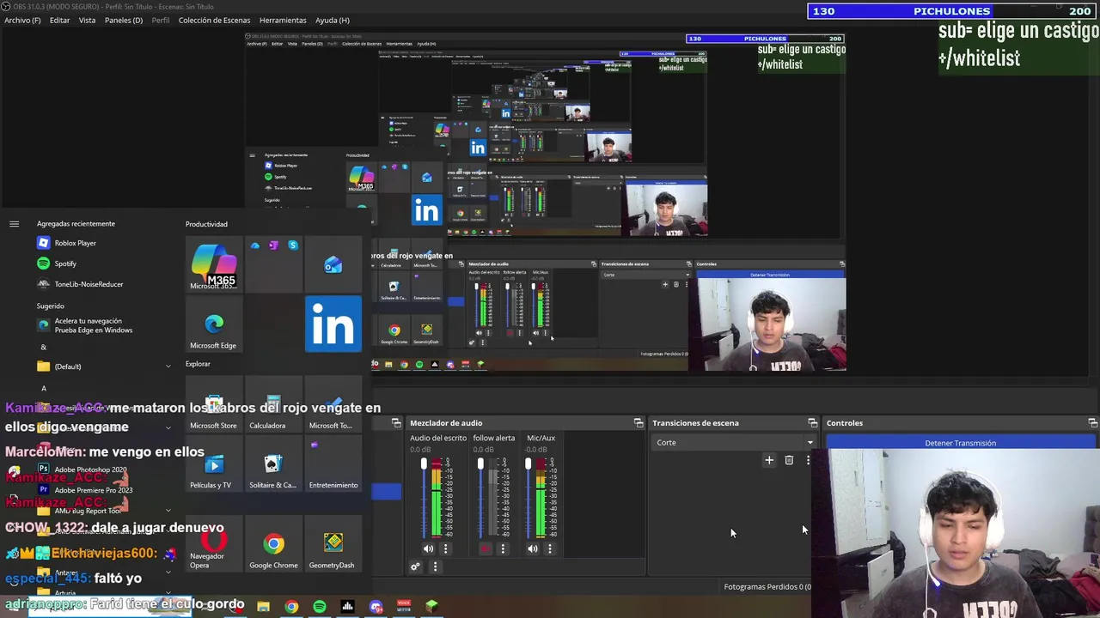This screenshot has height=618, width=1100.
Task: Open the Microsoft 365 tile
Action: click(x=213, y=265)
